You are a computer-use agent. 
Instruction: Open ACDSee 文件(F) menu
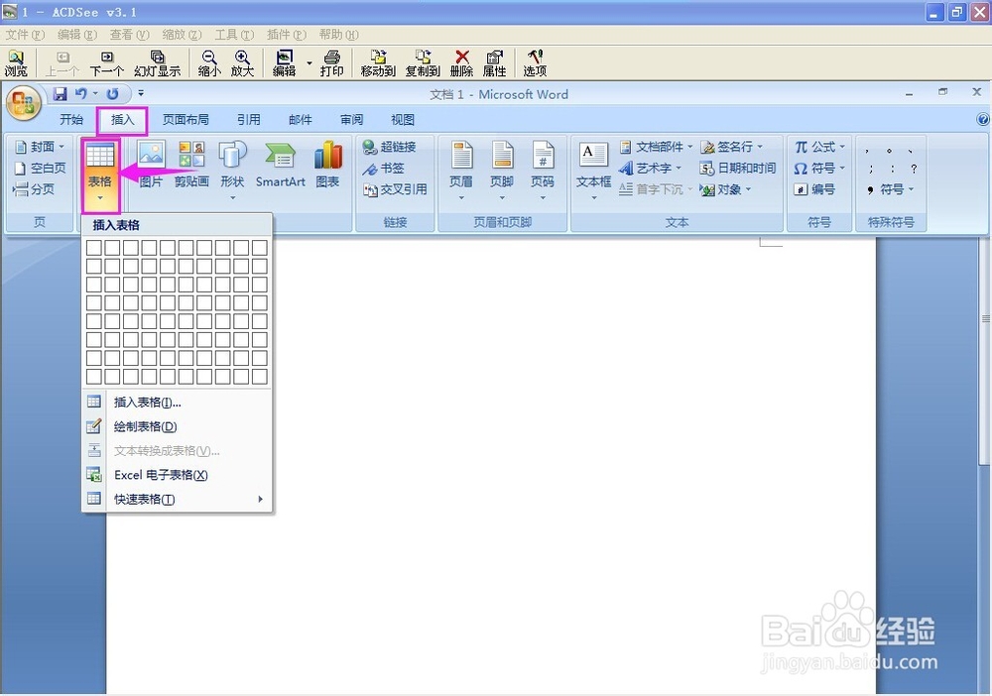click(x=25, y=34)
